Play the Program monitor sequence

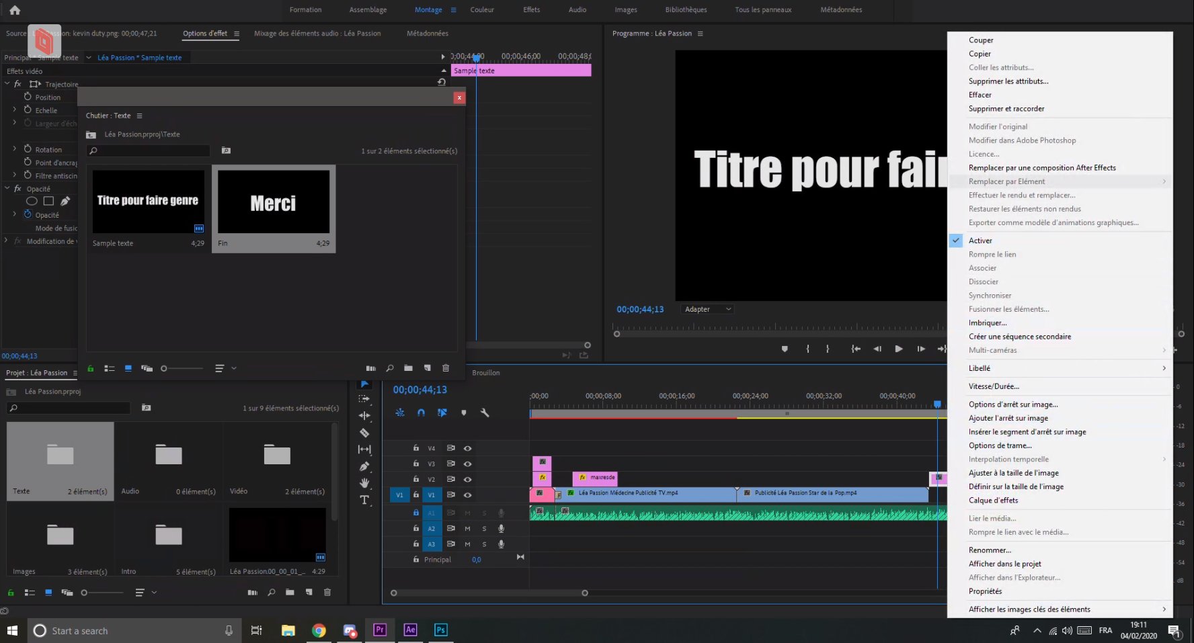[x=898, y=349]
